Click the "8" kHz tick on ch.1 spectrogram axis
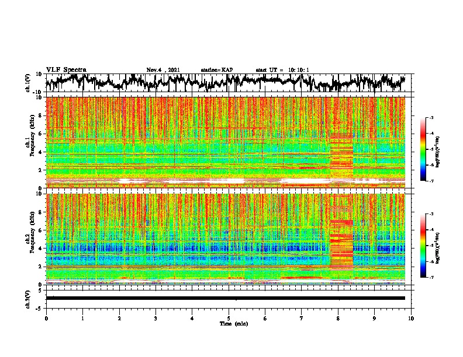 [40, 116]
